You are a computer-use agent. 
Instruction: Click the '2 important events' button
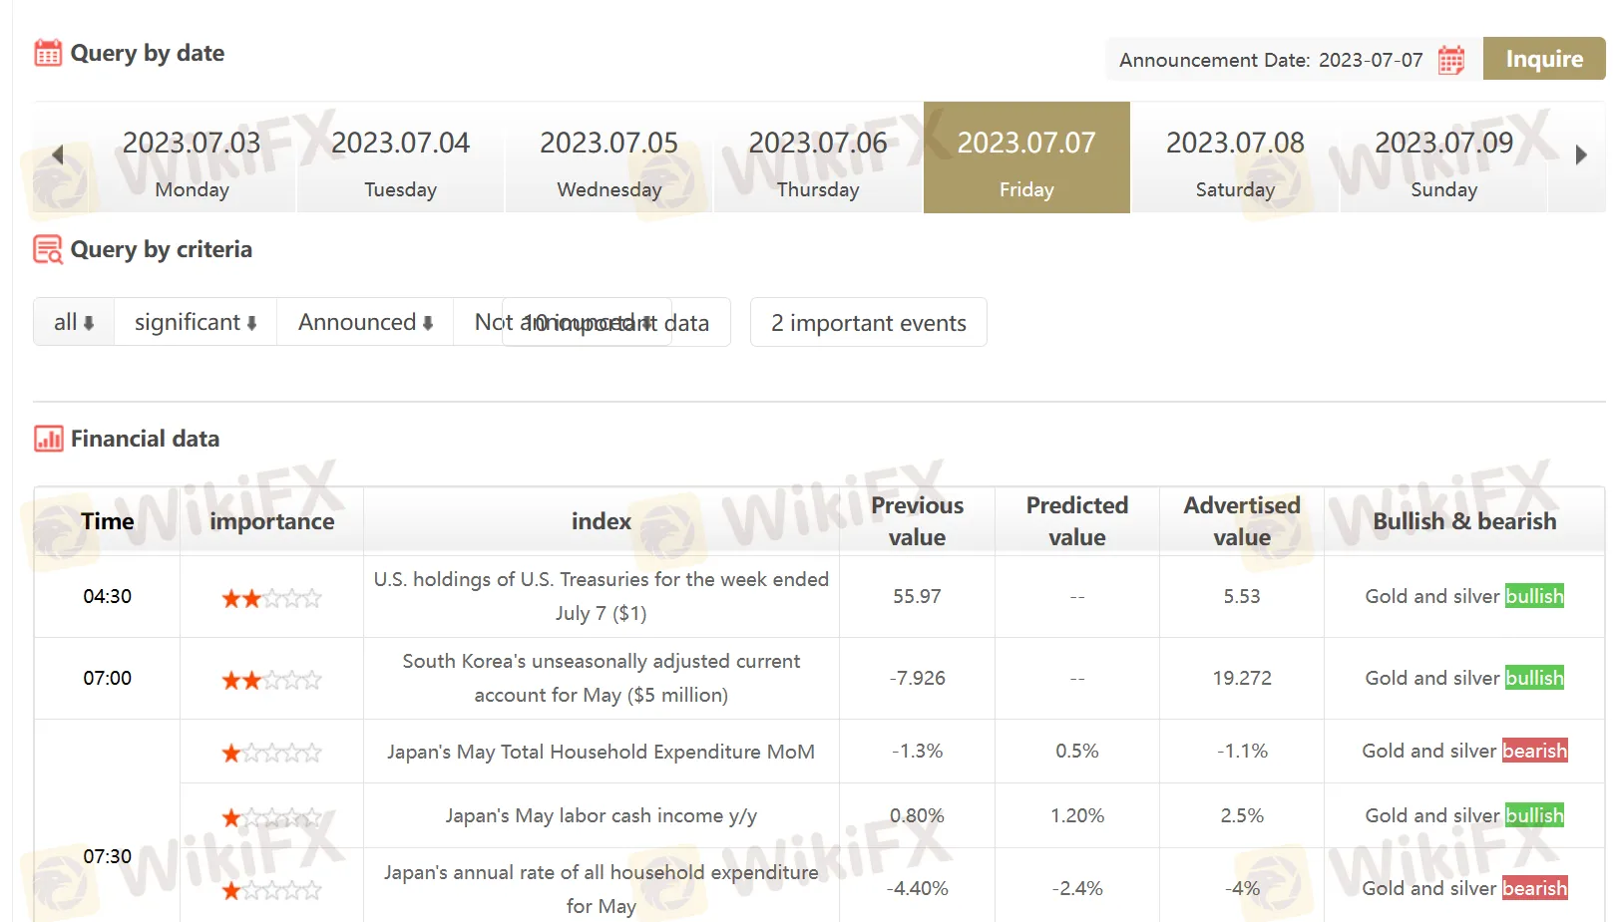868,322
